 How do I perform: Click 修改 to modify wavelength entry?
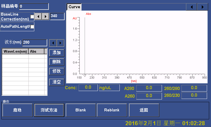57,71
